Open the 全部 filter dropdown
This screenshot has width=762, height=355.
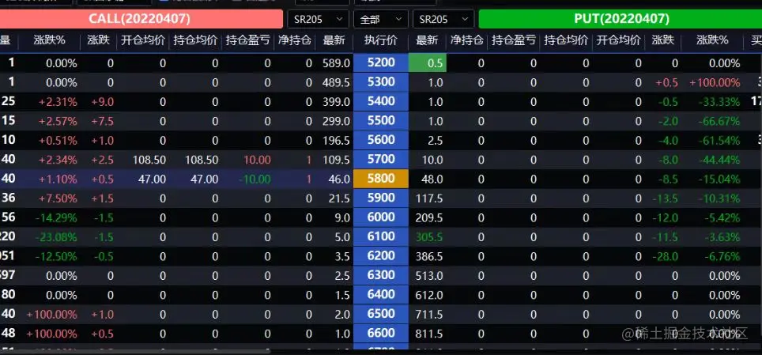[x=380, y=20]
